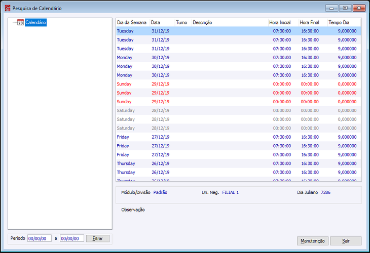Click the Filtrar button
This screenshot has height=253, width=370.
98,239
